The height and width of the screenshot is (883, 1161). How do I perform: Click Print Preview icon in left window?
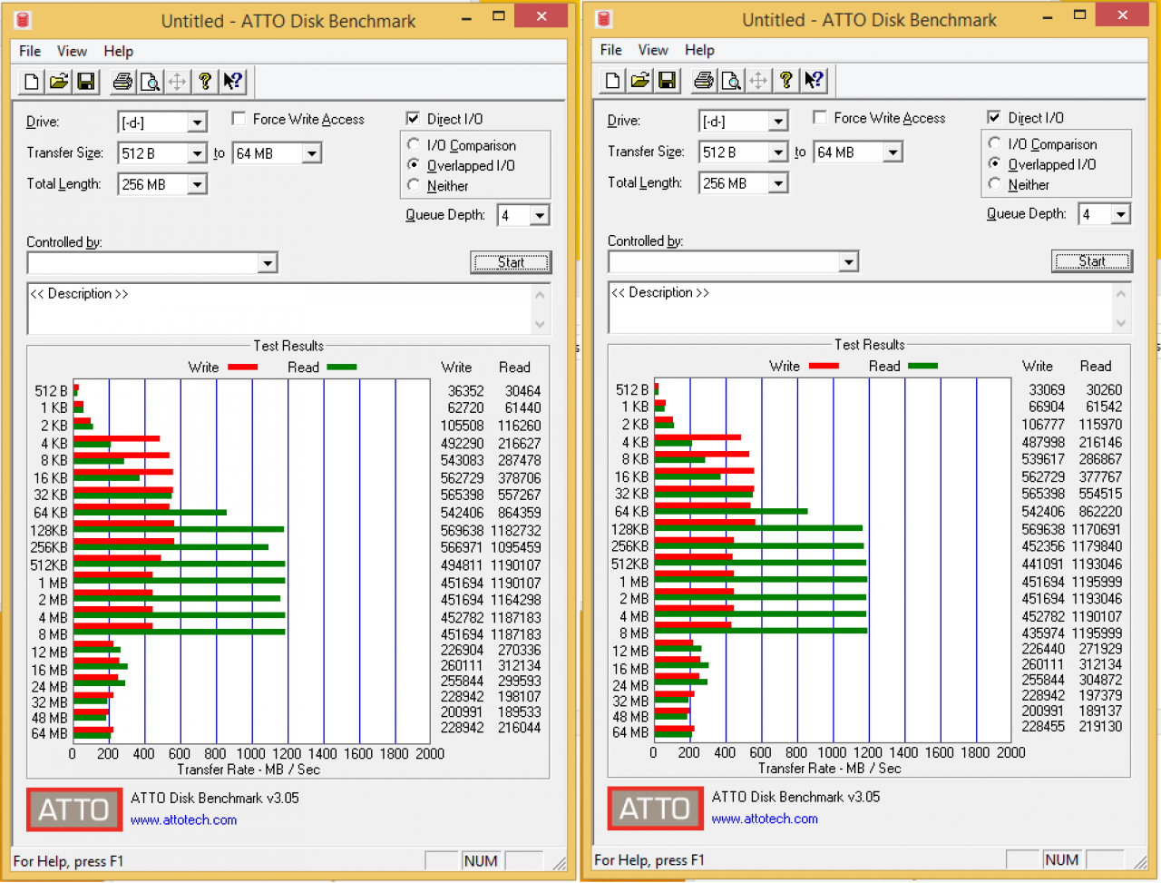pyautogui.click(x=150, y=82)
